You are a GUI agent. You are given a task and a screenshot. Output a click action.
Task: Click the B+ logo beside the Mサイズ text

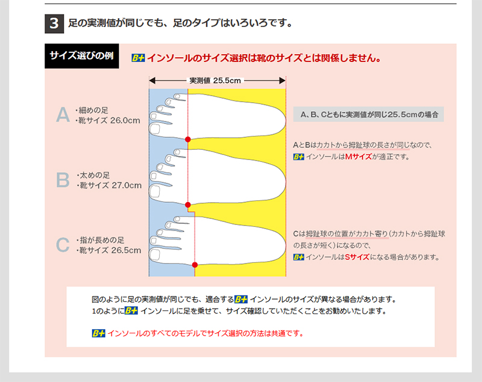tap(298, 157)
